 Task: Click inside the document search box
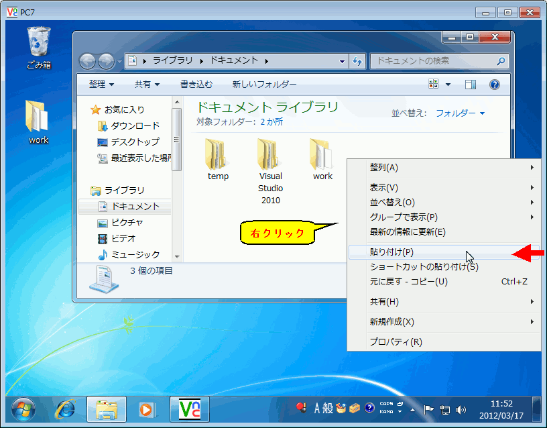point(436,61)
